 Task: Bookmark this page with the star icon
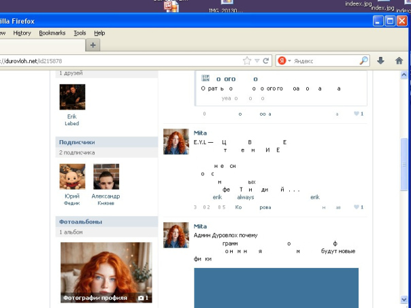click(247, 61)
